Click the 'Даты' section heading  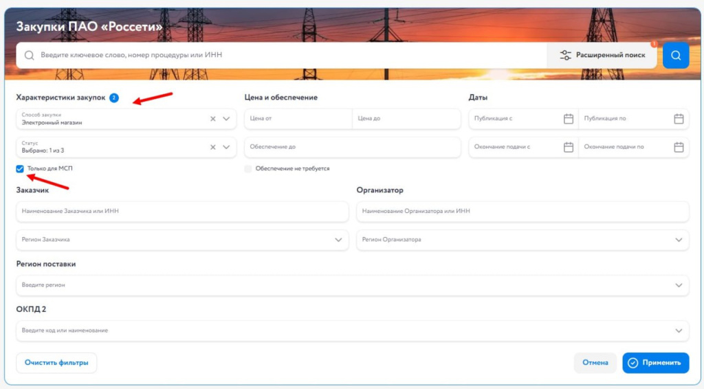point(478,98)
